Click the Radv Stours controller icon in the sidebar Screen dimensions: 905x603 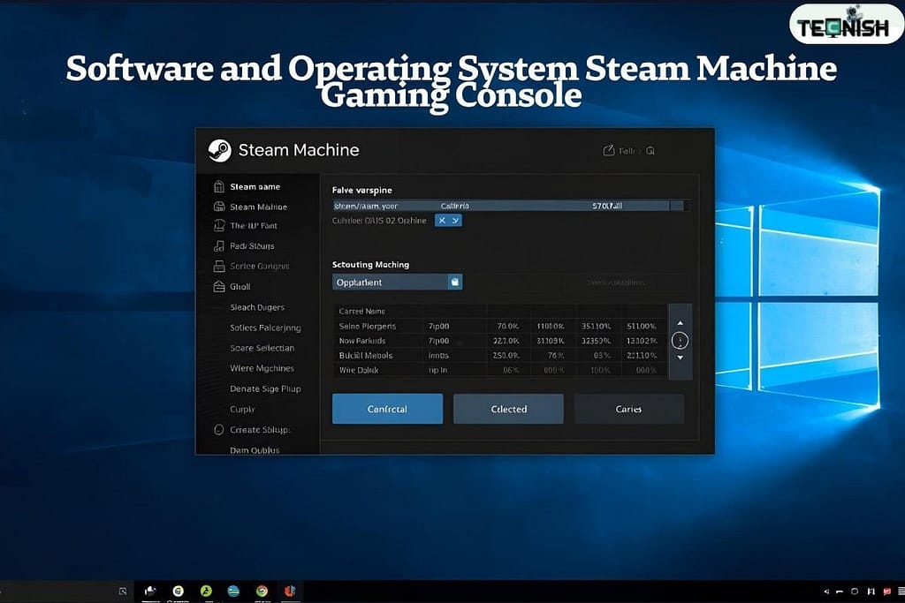(218, 245)
